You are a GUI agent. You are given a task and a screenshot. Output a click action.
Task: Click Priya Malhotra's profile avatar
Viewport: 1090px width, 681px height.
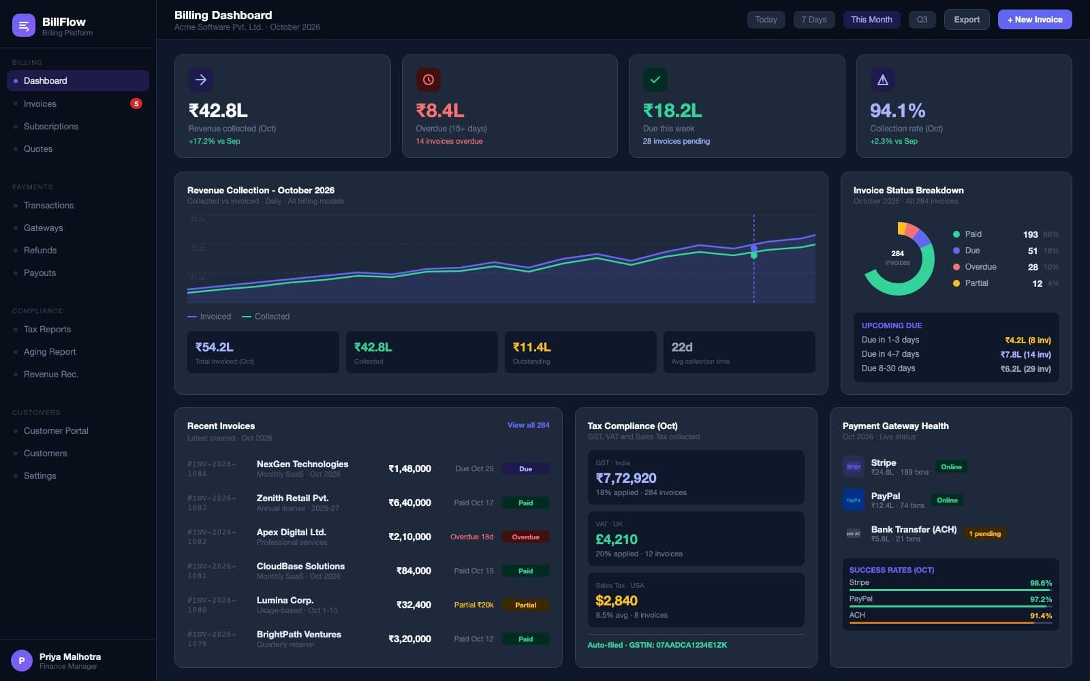pos(22,661)
